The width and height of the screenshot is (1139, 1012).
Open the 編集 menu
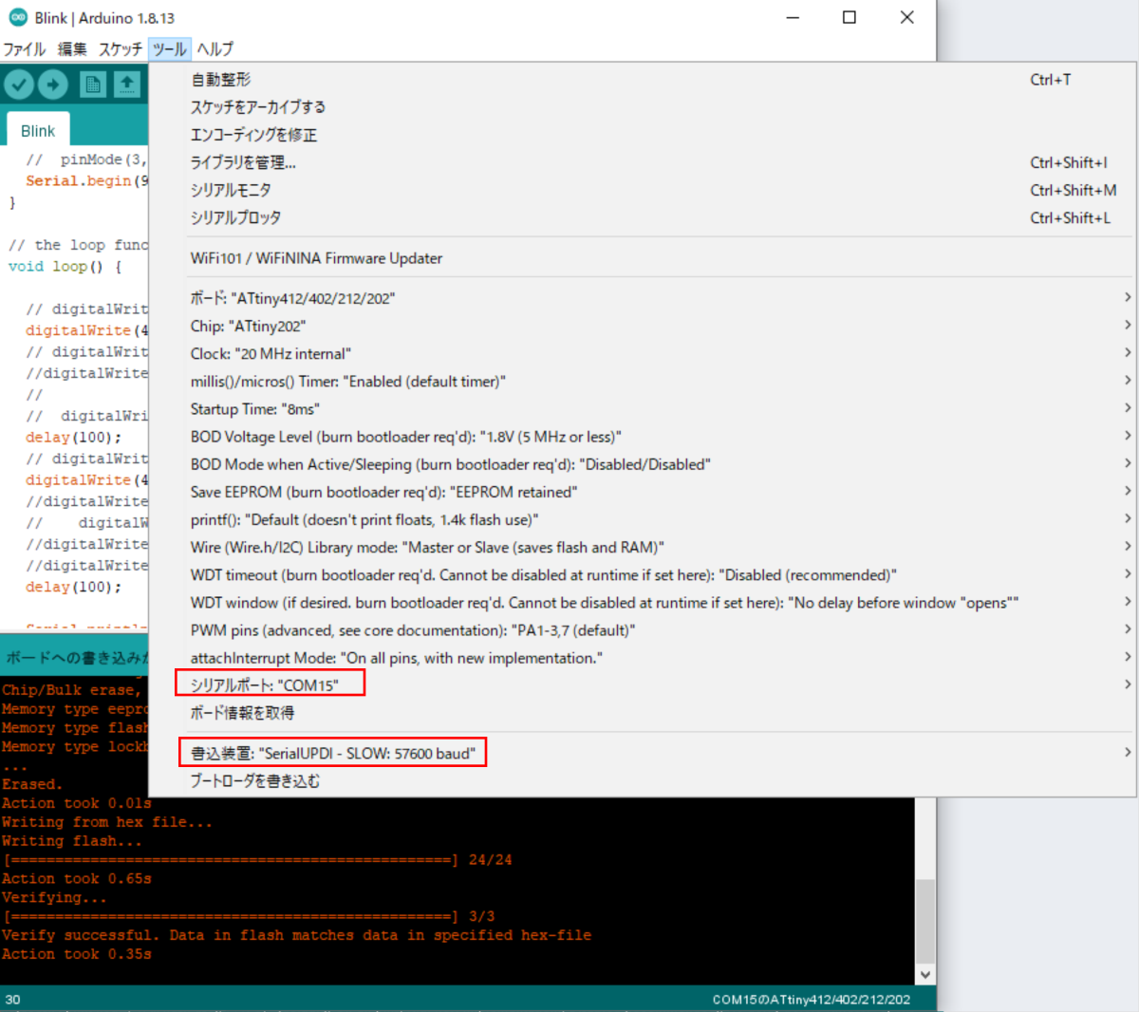pyautogui.click(x=72, y=48)
